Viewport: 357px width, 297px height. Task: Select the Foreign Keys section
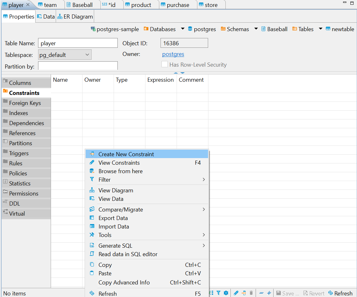pos(26,103)
